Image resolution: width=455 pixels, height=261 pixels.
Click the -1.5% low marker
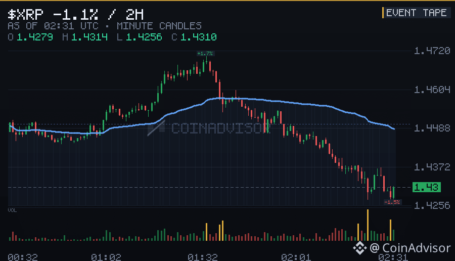(x=392, y=202)
